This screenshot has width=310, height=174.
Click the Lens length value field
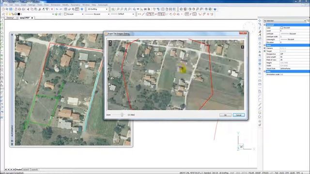(294, 57)
